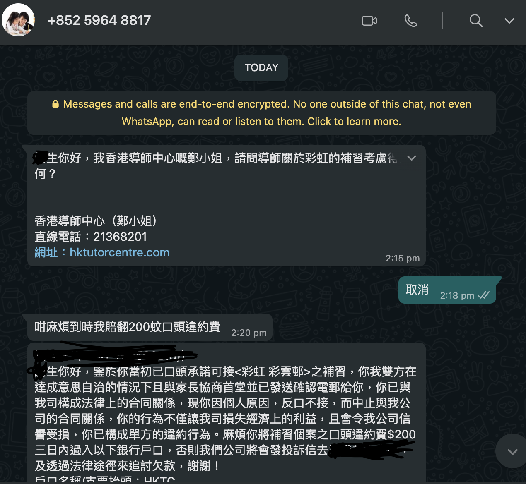Jump to latest messages with the scroll-down button
This screenshot has width=526, height=484.
[512, 451]
